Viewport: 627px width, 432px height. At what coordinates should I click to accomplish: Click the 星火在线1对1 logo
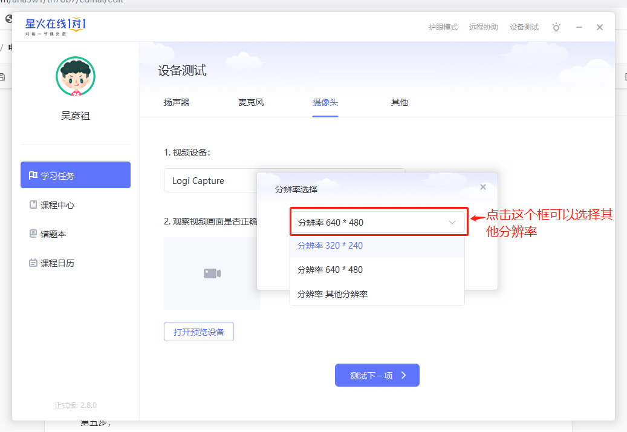point(55,27)
